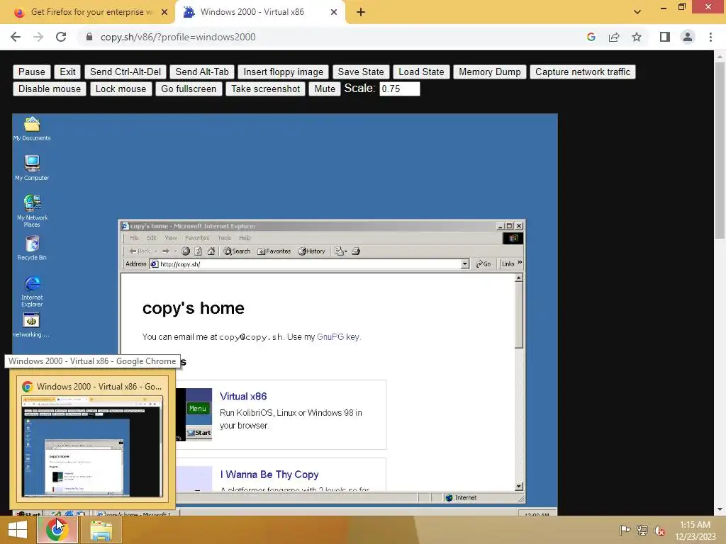The width and height of the screenshot is (726, 544).
Task: Open a new Chrome tab
Action: pos(361,13)
